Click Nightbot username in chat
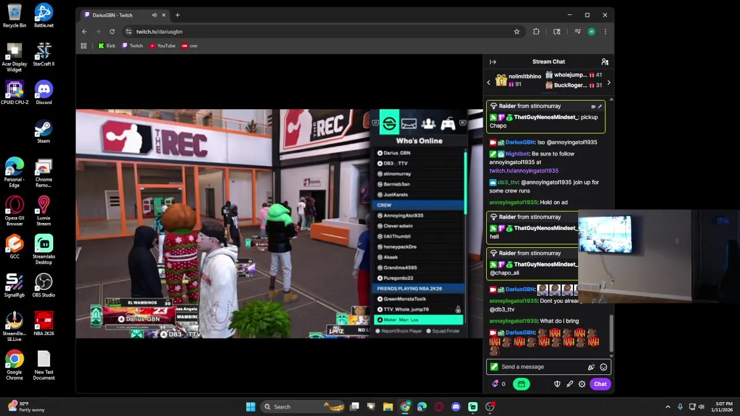The image size is (740, 416). [x=517, y=154]
